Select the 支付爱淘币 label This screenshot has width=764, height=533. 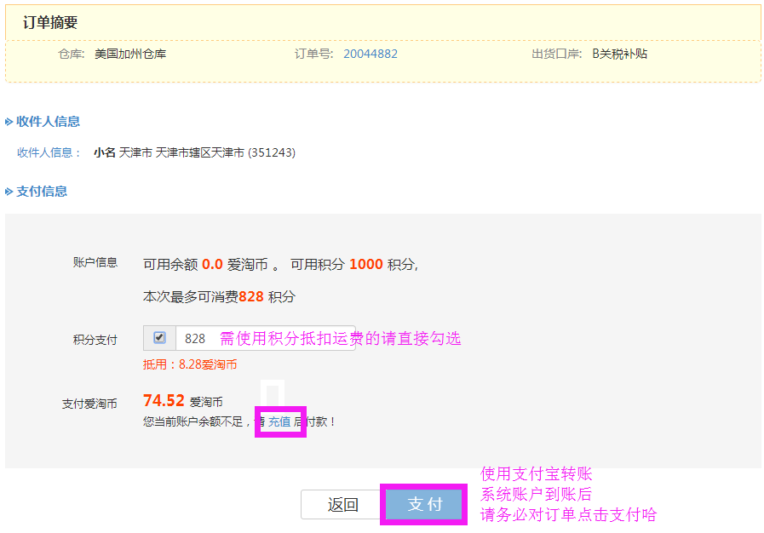[89, 404]
